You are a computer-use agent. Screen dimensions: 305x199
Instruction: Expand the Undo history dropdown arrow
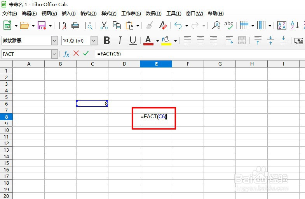[x=186, y=26]
